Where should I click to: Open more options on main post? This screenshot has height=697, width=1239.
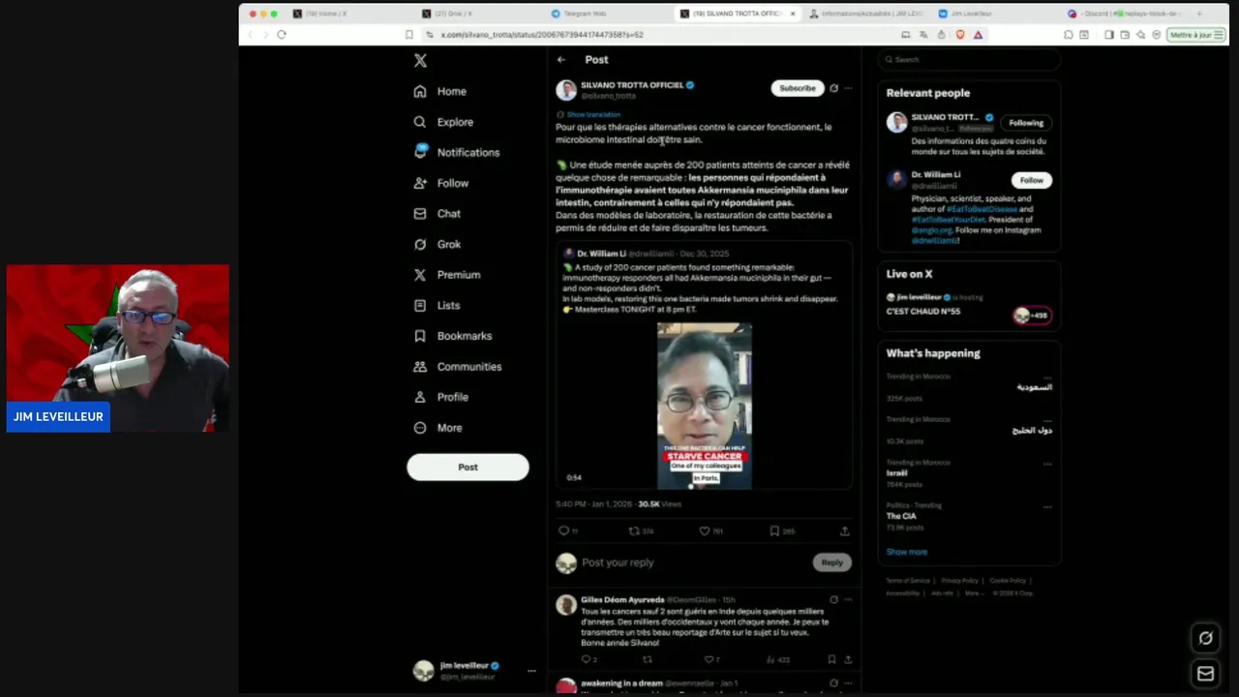(x=848, y=88)
